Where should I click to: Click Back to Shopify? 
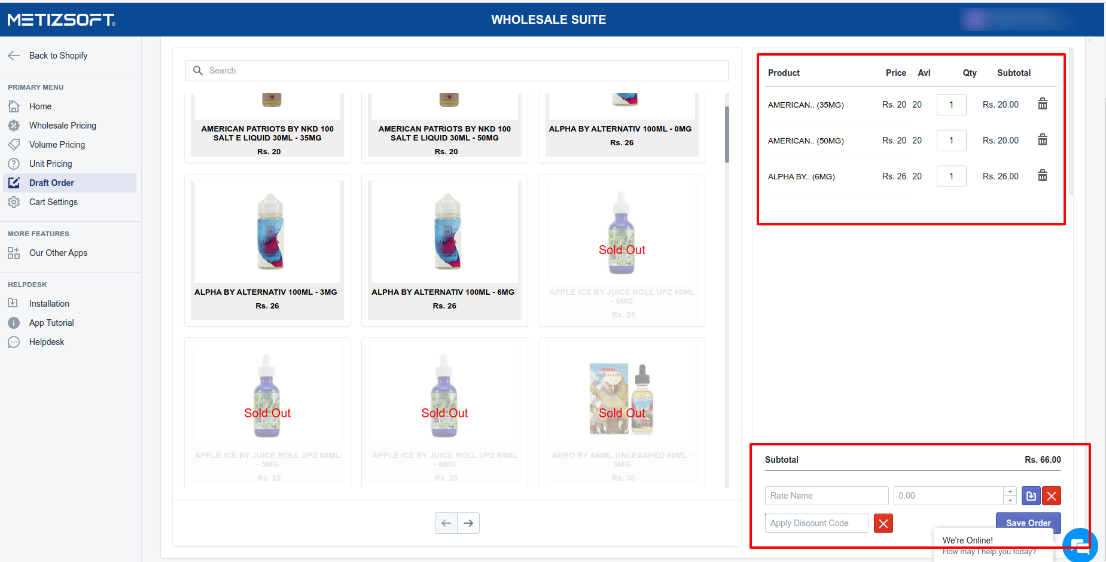click(x=58, y=56)
